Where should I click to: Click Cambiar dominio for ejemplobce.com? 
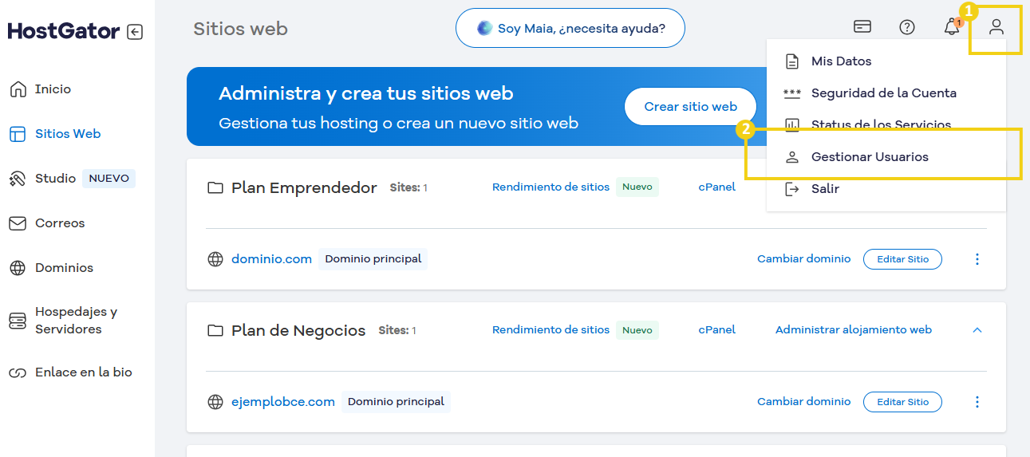coord(804,402)
